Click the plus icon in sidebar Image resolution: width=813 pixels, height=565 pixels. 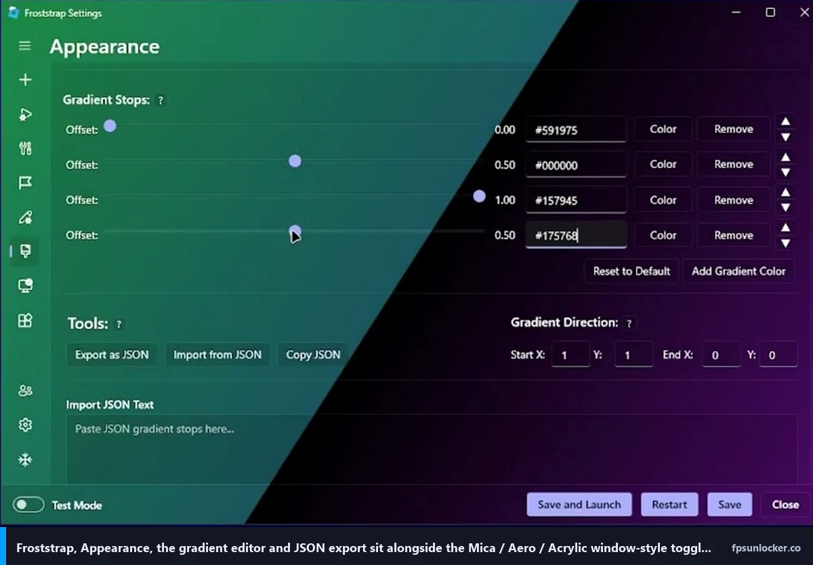click(x=25, y=80)
